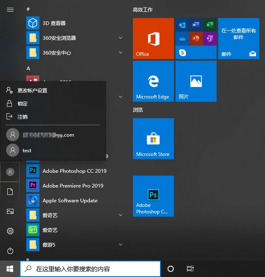Open the hamburger menu at top-left

click(10, 9)
